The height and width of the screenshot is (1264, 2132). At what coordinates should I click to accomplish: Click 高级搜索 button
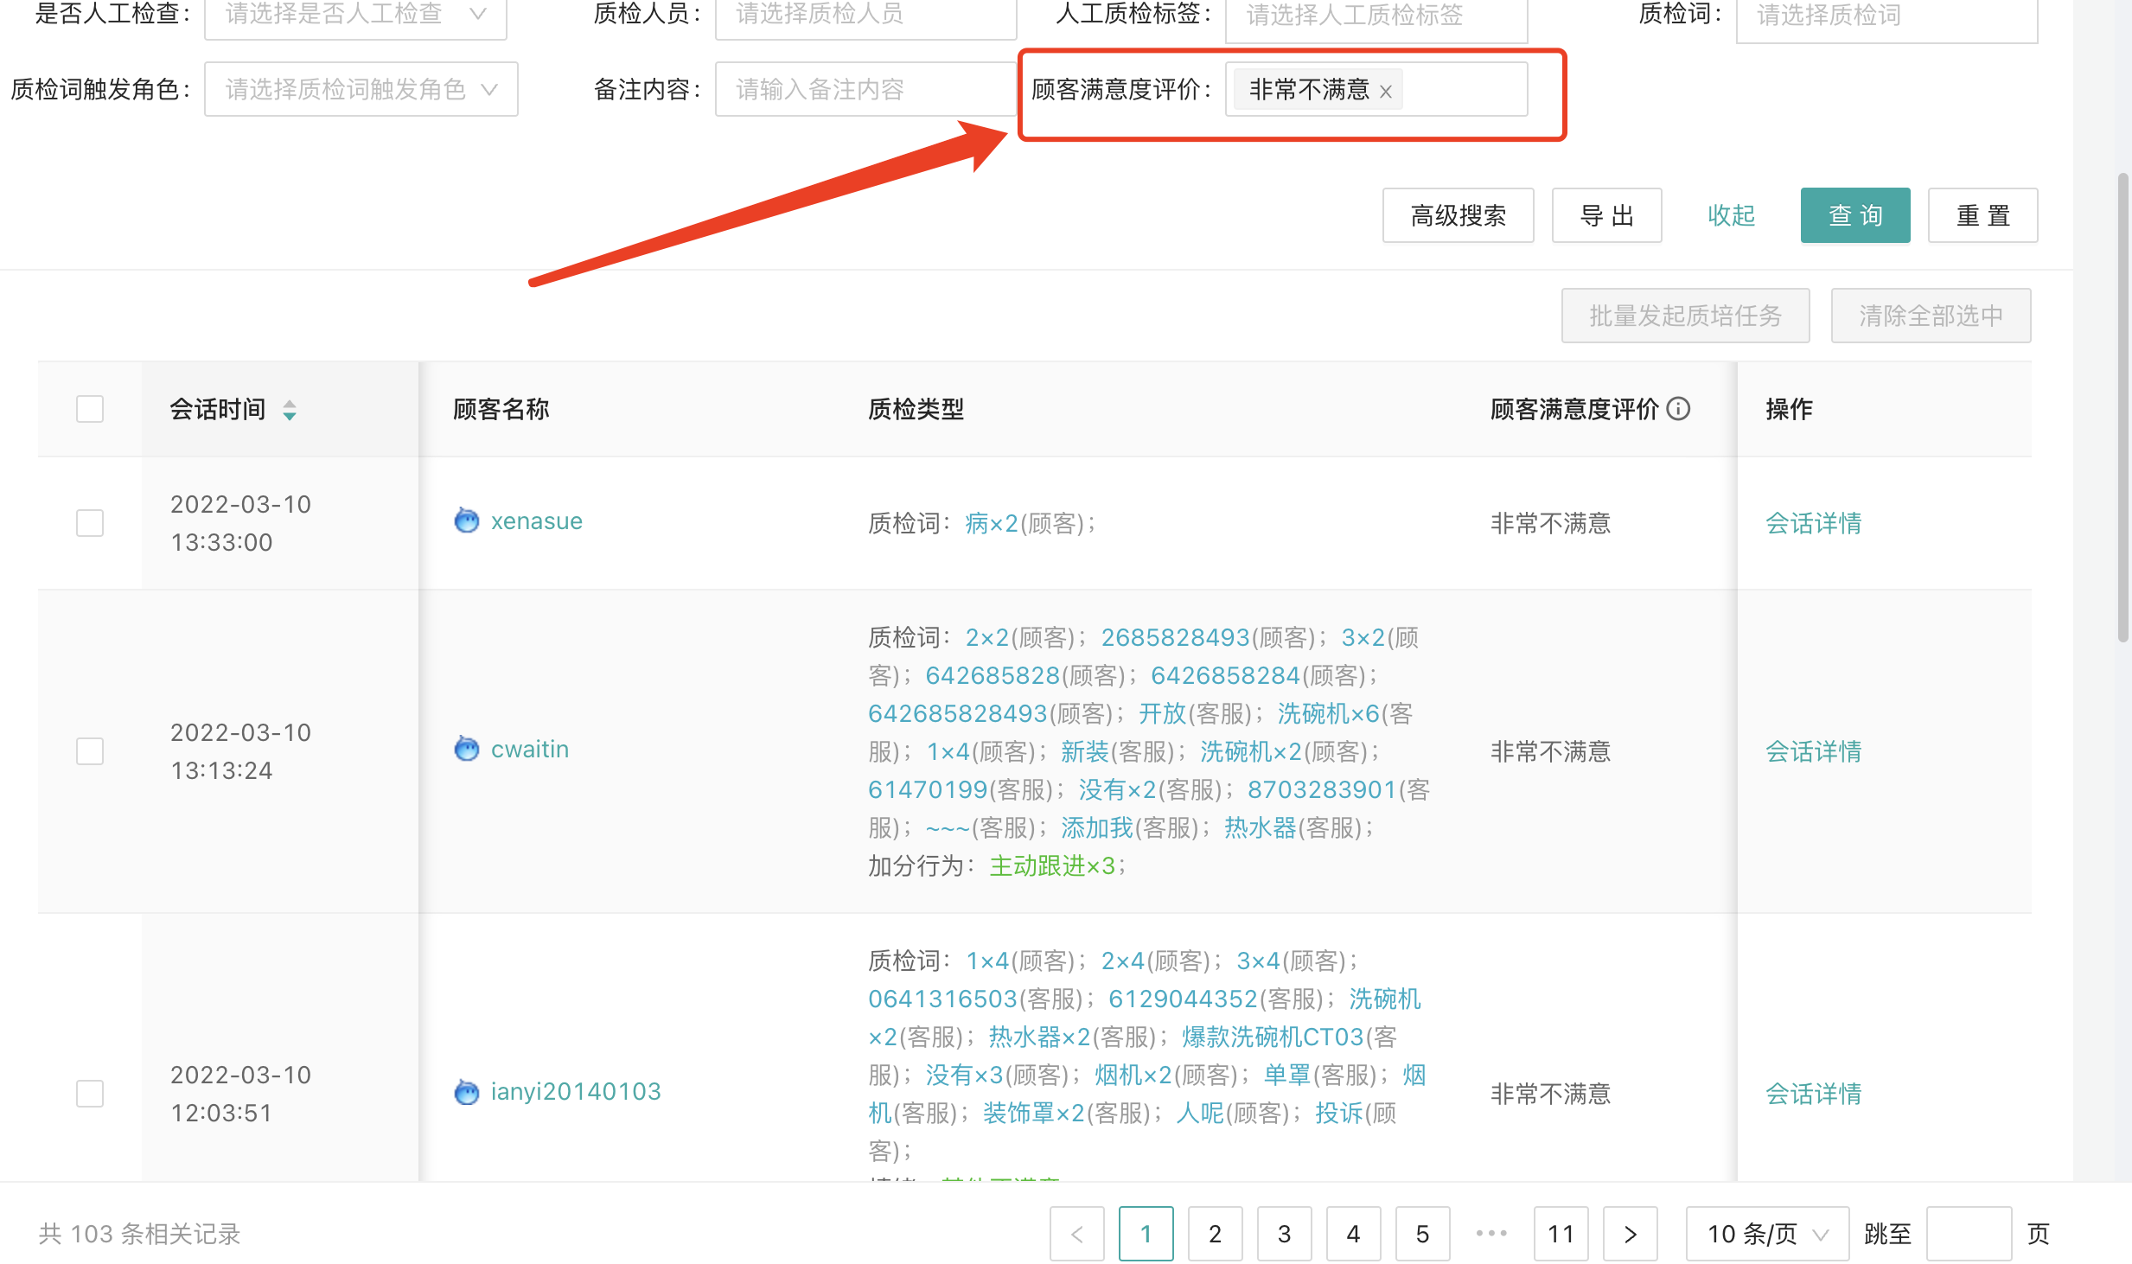point(1458,215)
